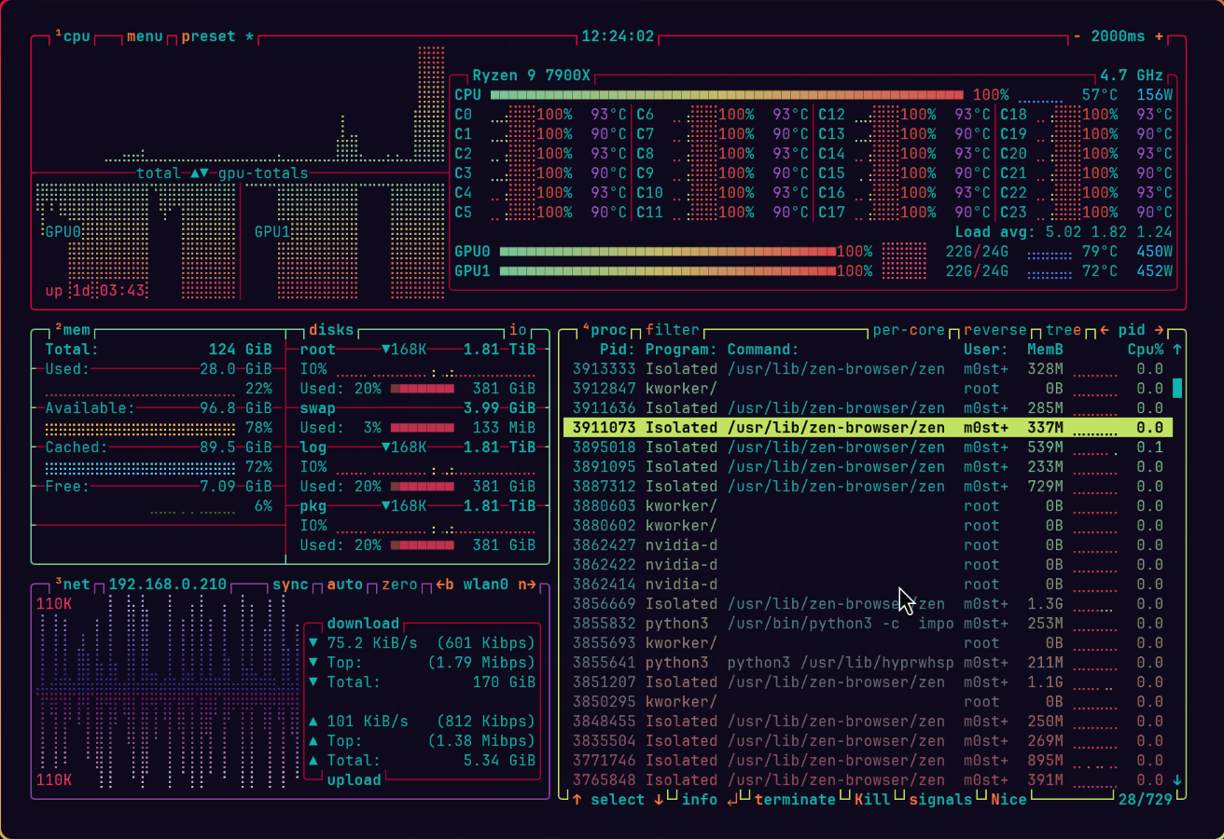Decrease update interval with the minus sign
Screen dimensions: 1224x839
coord(1078,36)
